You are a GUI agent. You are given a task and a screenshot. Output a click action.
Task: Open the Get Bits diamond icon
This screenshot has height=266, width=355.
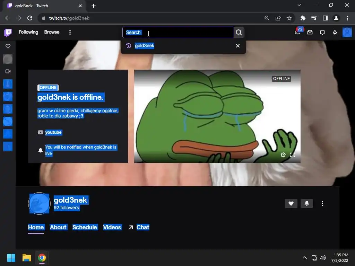(335, 32)
